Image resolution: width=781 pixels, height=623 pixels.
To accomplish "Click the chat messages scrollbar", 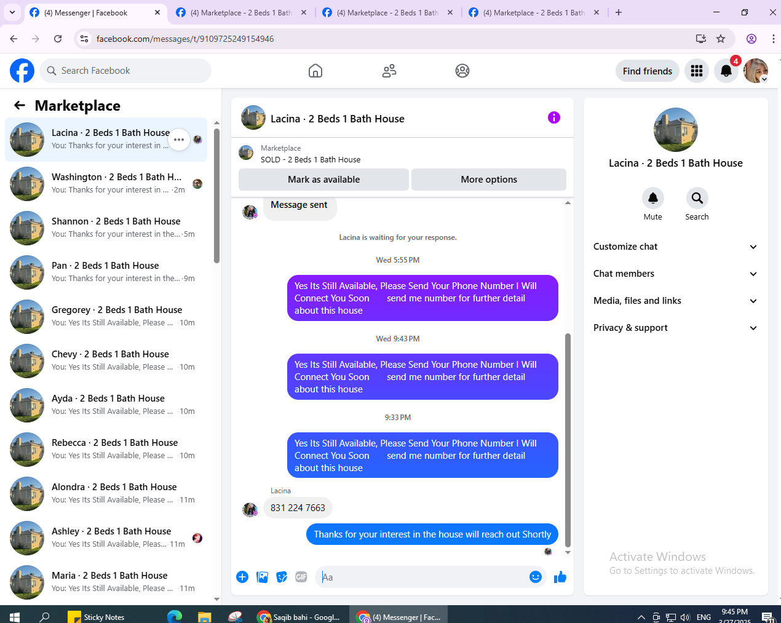I will click(x=568, y=440).
